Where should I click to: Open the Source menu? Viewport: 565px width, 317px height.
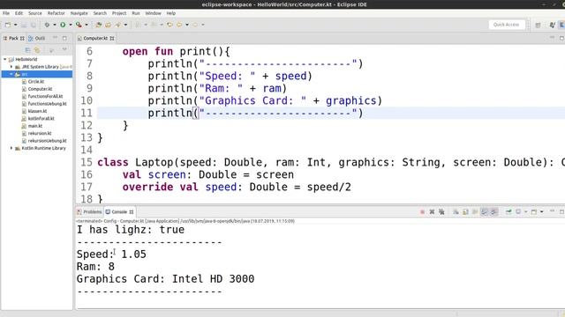coord(35,13)
